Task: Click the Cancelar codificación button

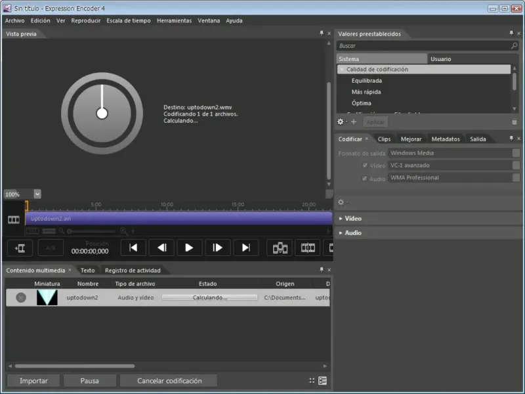Action: coord(169,381)
